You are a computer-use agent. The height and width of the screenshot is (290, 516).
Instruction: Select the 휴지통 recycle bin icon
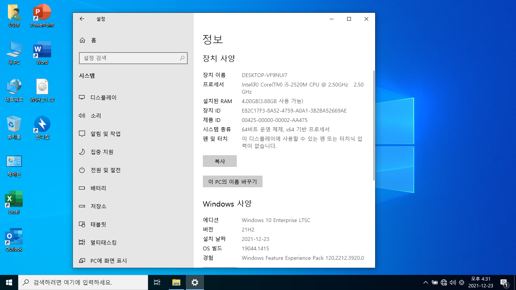tap(14, 128)
